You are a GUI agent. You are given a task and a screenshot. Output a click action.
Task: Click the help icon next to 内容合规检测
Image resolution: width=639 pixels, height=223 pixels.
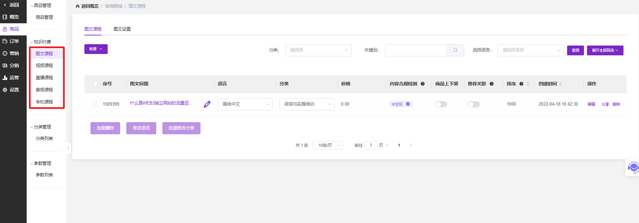point(423,84)
